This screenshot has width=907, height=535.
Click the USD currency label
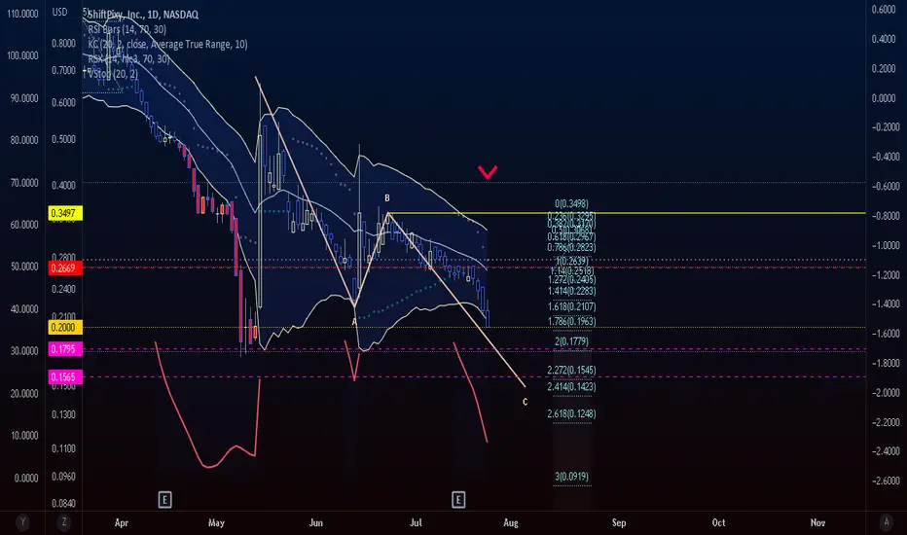point(59,12)
